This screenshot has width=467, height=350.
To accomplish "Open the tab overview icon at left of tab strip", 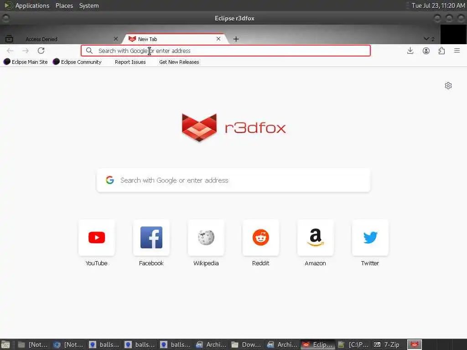I will point(9,39).
